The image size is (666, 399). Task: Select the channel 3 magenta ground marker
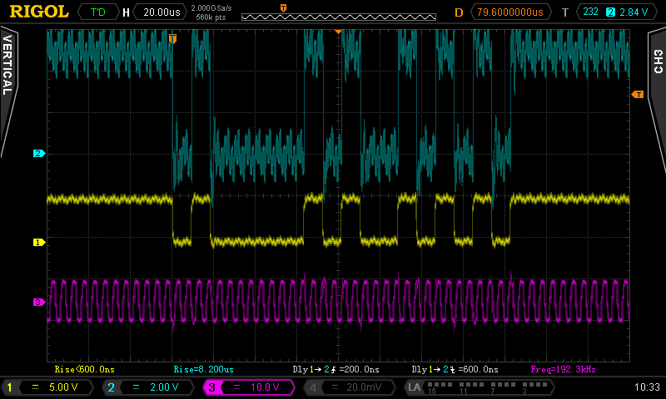[37, 302]
